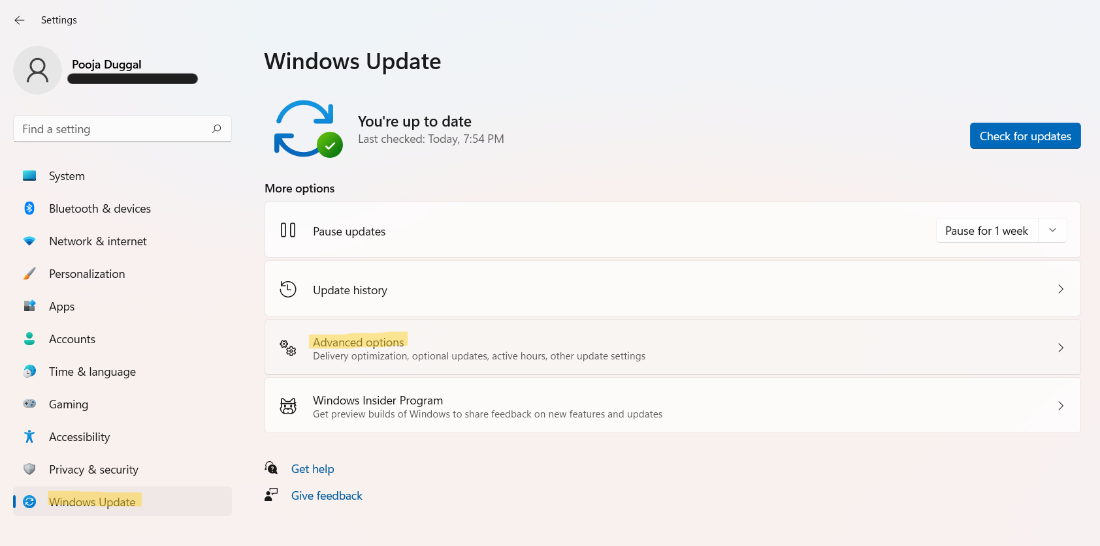Image resolution: width=1100 pixels, height=546 pixels.
Task: Open Update history via its chevron
Action: click(1060, 289)
